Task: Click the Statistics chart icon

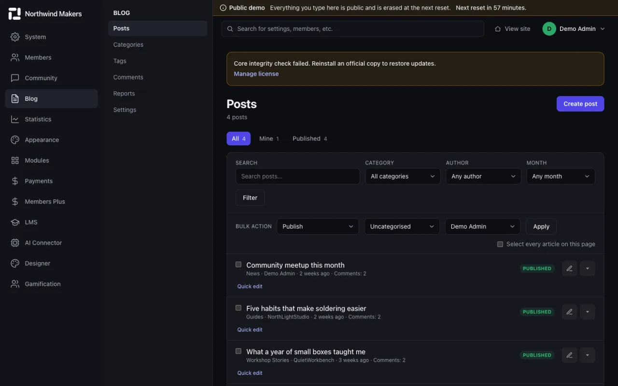Action: point(15,119)
